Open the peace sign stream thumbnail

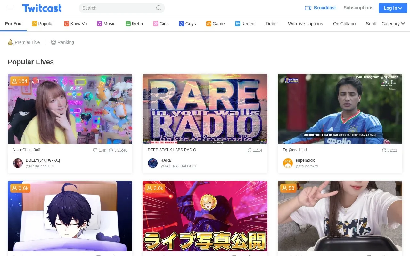coord(340,216)
